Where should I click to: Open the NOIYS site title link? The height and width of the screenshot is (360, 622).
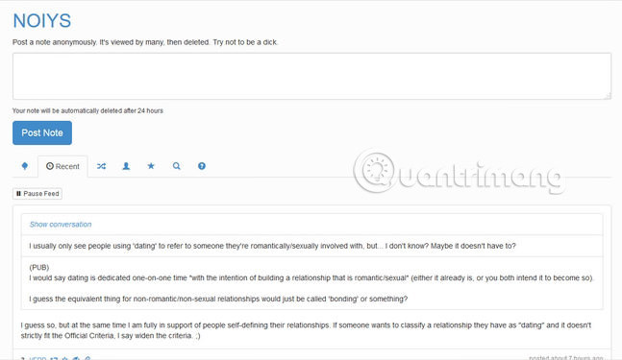tap(42, 20)
